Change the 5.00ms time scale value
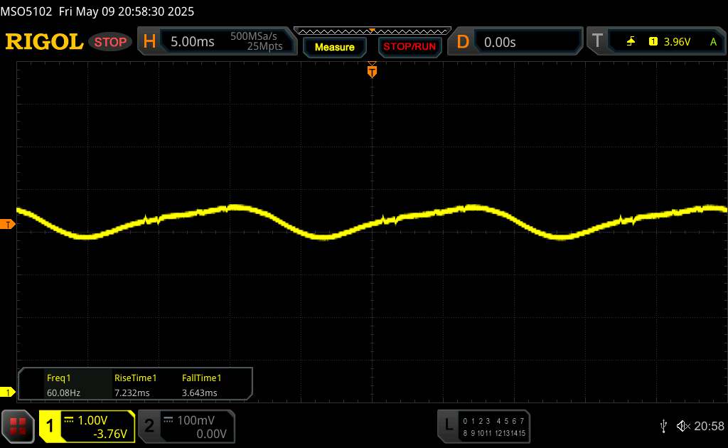Screen dimensions: 728x448 click(192, 42)
